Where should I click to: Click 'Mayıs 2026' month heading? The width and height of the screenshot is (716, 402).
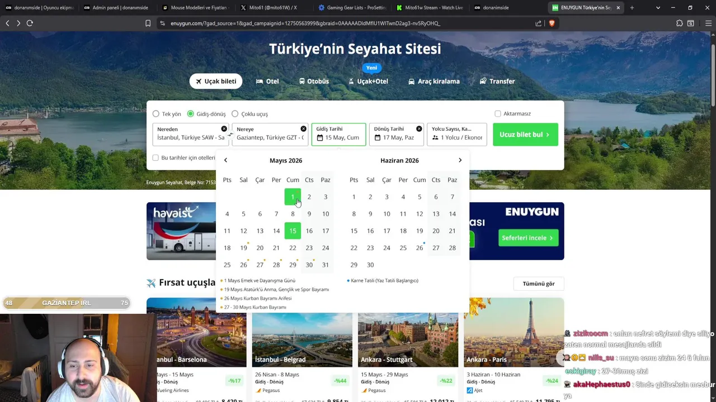286,160
